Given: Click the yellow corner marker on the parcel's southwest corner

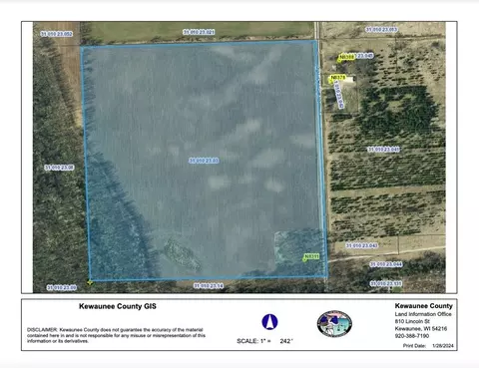Looking at the screenshot, I should (90, 282).
